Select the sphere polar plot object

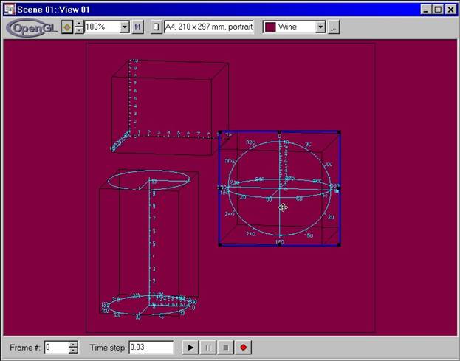[x=278, y=188]
